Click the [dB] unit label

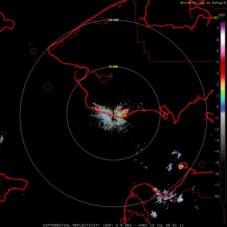click(215, 17)
